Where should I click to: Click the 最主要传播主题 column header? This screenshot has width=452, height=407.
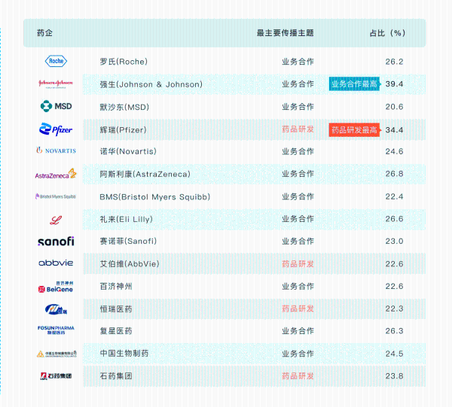click(x=285, y=33)
